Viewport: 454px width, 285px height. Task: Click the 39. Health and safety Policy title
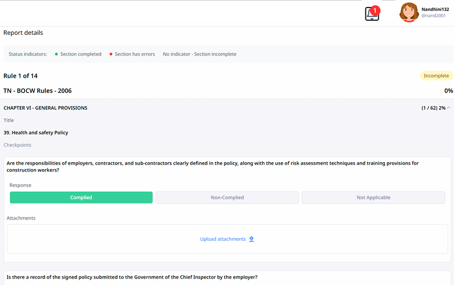[36, 133]
